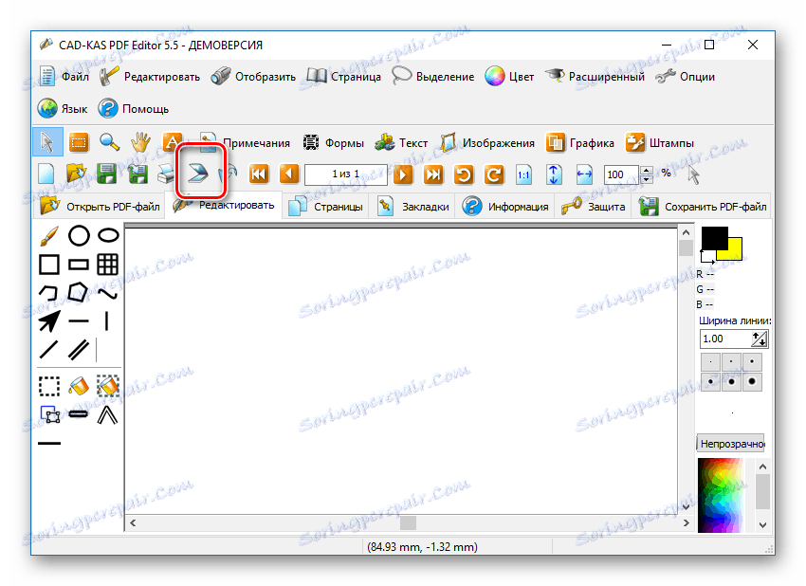Image resolution: width=806 pixels, height=586 pixels.
Task: Fit page to height
Action: coord(554,174)
